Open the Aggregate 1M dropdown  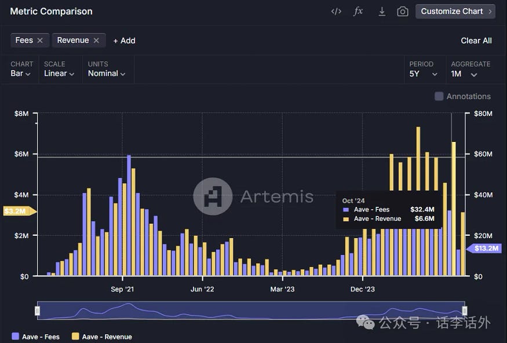464,74
